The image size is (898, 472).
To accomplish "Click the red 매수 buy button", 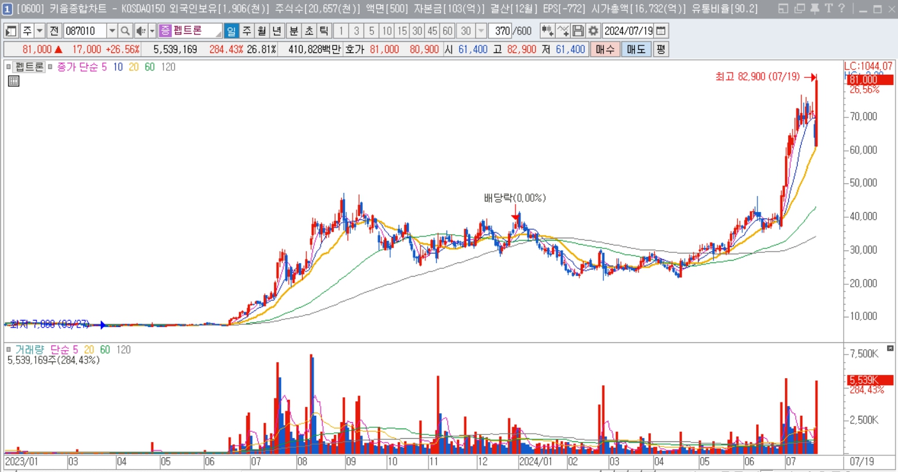I will click(605, 49).
